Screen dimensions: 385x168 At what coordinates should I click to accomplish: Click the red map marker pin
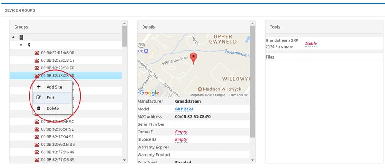click(x=193, y=59)
